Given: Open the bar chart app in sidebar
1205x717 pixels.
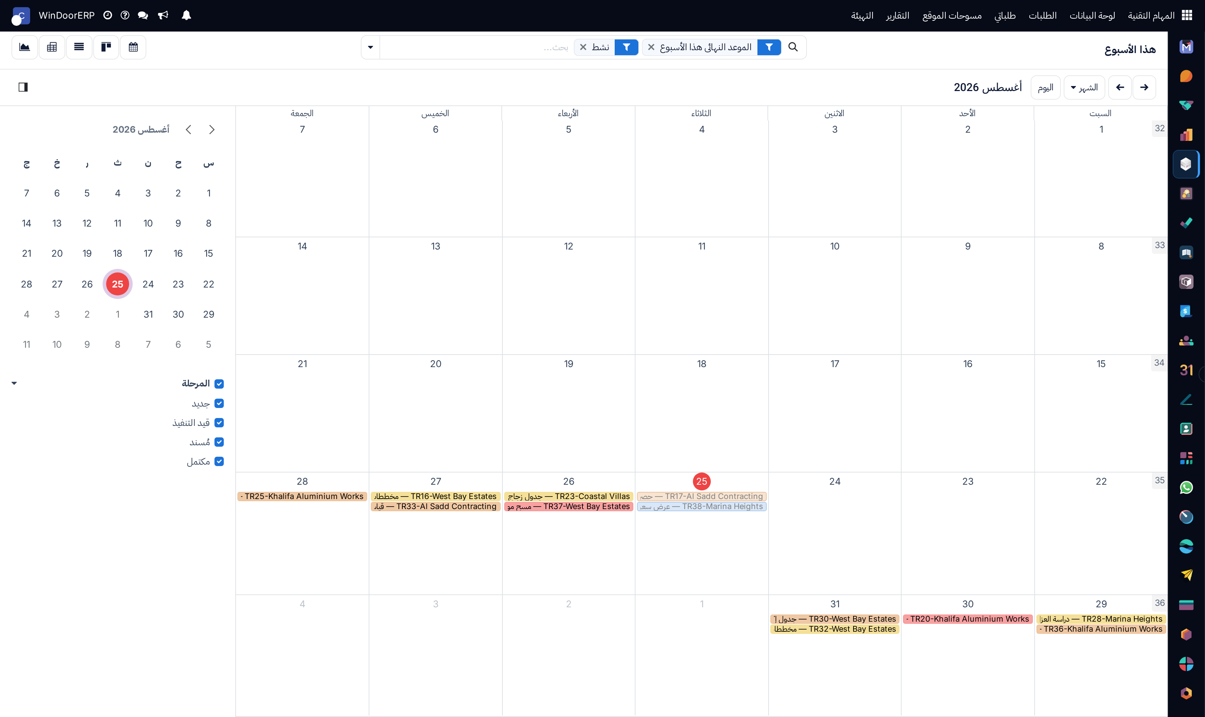Looking at the screenshot, I should [1186, 135].
